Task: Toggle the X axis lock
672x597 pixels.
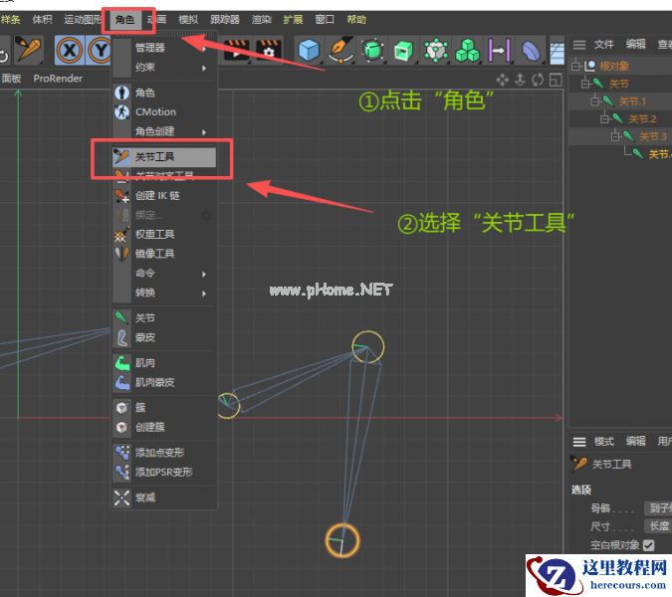Action: (70, 50)
